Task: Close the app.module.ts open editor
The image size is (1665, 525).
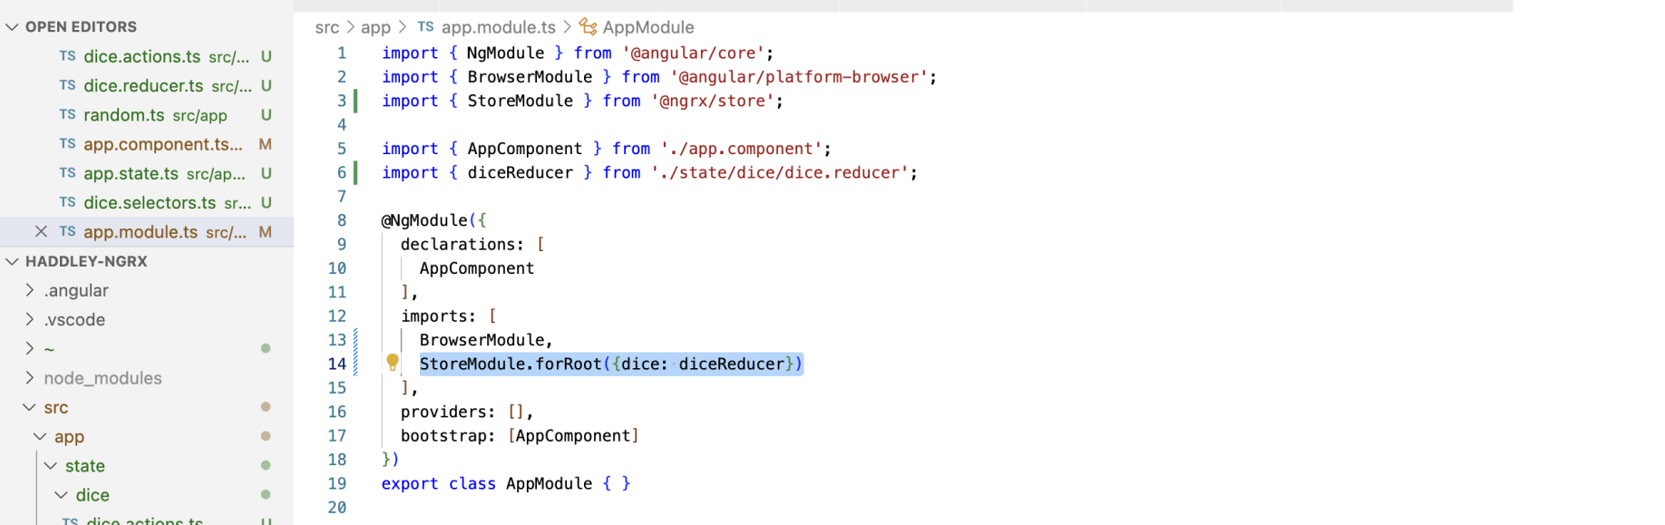Action: coord(41,232)
